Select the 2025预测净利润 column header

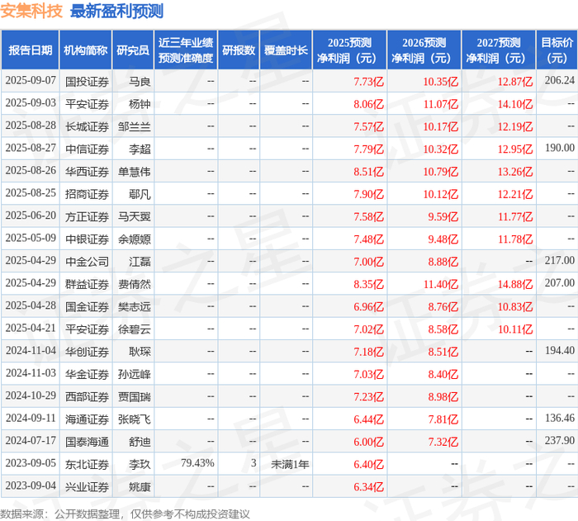point(349,50)
